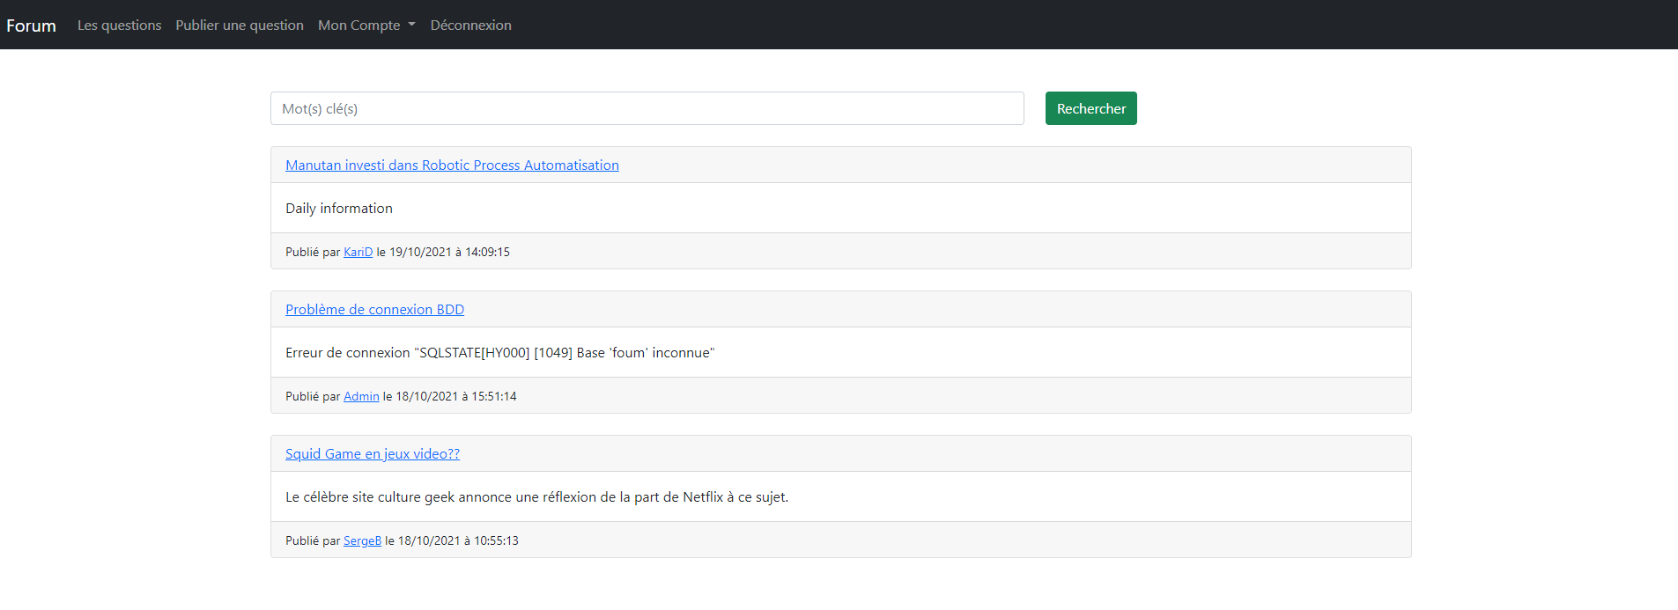
Task: Open the Problème de connexion BDD question
Action: [374, 310]
